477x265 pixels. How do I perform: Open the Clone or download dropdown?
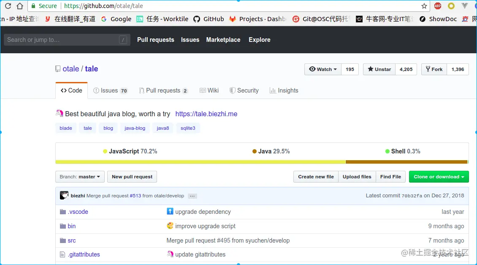click(x=439, y=177)
